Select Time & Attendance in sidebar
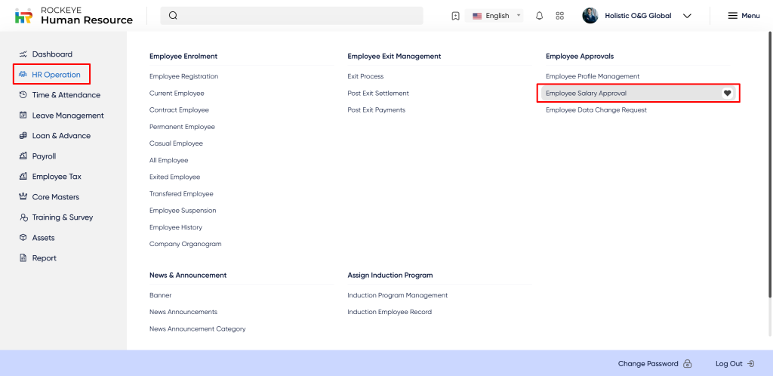Viewport: 773px width, 376px height. click(x=66, y=95)
